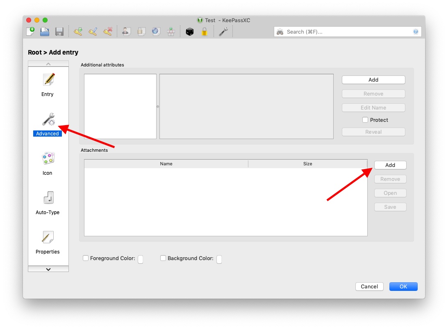Select the add new entry key icon
This screenshot has height=329, width=448.
click(78, 31)
